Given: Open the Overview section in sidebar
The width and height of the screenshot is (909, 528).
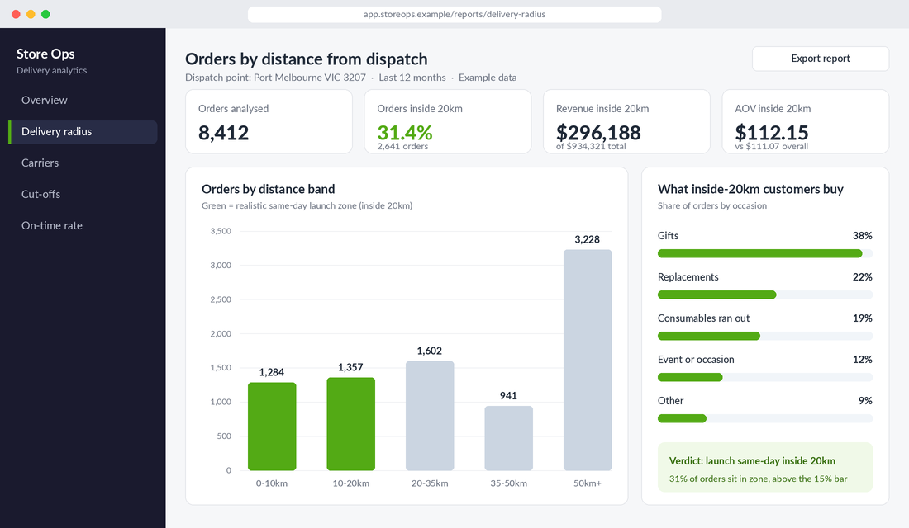Looking at the screenshot, I should coord(83,100).
